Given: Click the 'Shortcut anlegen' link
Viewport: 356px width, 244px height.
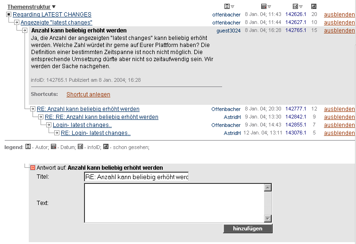Looking at the screenshot, I should [88, 94].
